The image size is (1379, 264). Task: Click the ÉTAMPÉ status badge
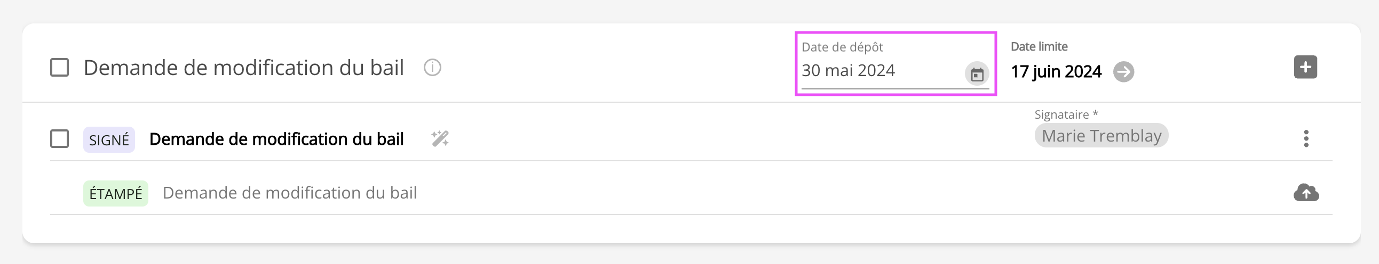(x=116, y=193)
